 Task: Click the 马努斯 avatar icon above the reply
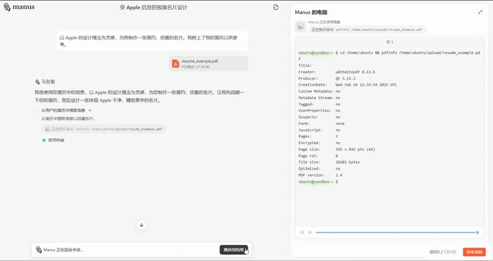pyautogui.click(x=38, y=82)
